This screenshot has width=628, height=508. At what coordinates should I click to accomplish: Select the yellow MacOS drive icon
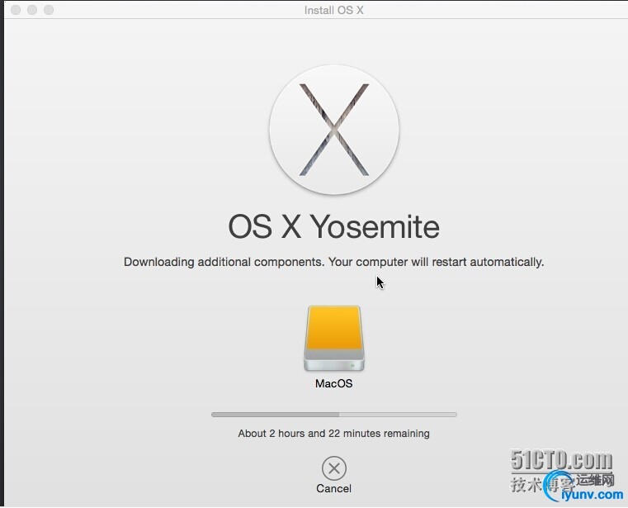pyautogui.click(x=334, y=339)
